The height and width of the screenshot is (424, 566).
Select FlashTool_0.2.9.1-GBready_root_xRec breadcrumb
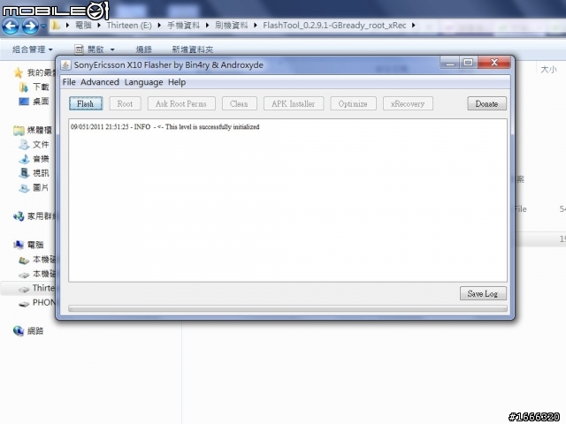click(334, 26)
